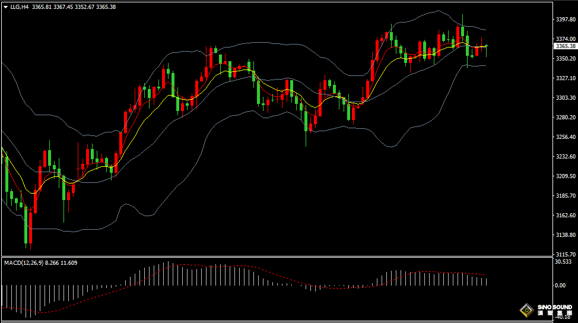Click the 3209.50 price axis label

click(565, 176)
